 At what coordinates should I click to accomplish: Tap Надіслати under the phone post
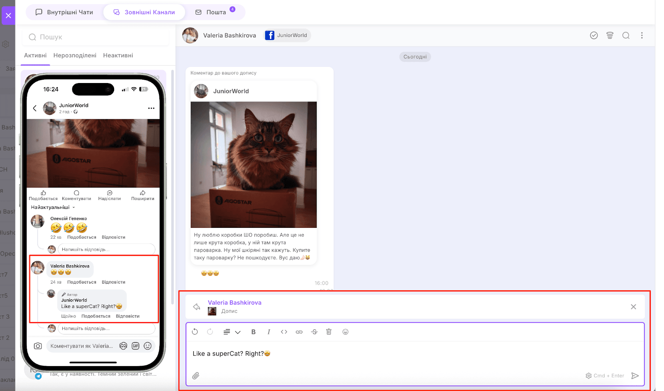tap(110, 195)
